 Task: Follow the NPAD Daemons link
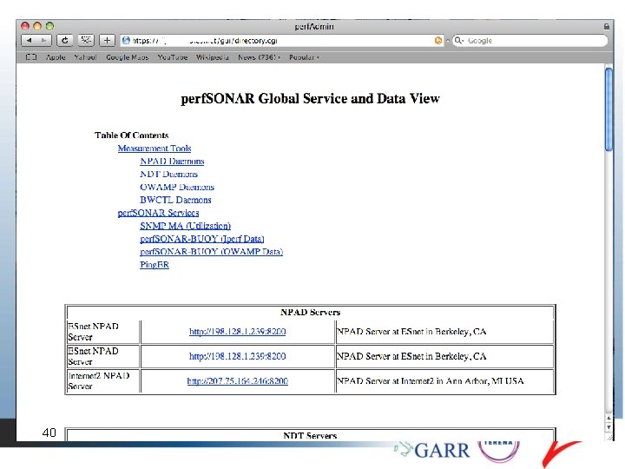(x=172, y=162)
